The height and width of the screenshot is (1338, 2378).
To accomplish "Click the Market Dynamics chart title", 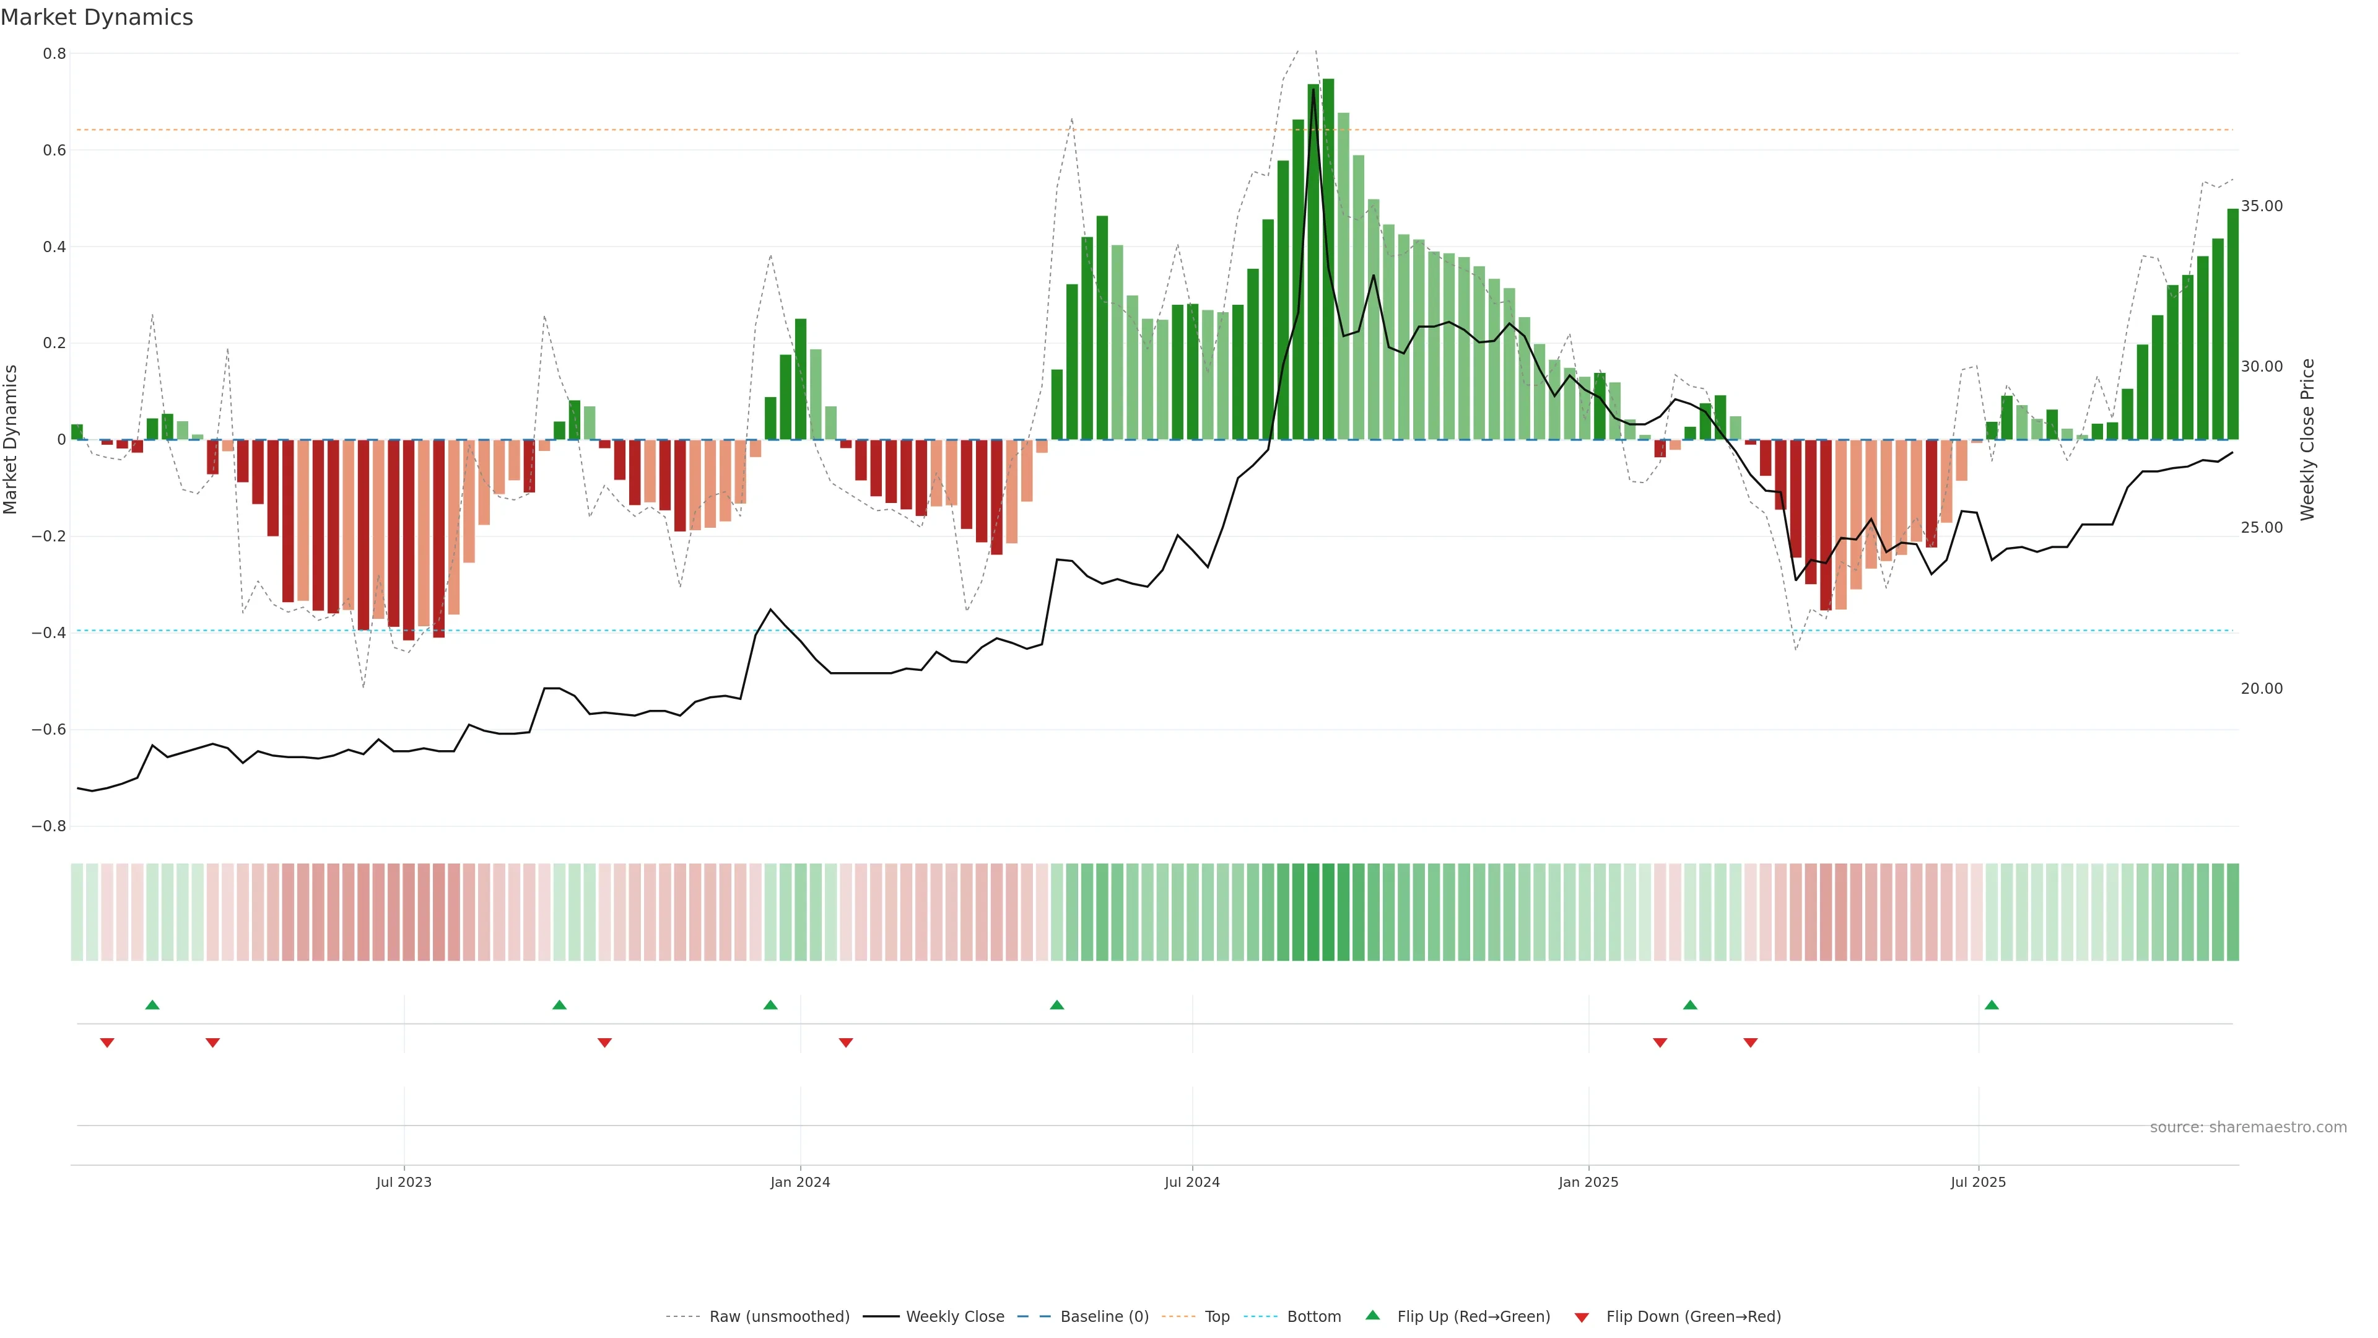I will [x=97, y=17].
